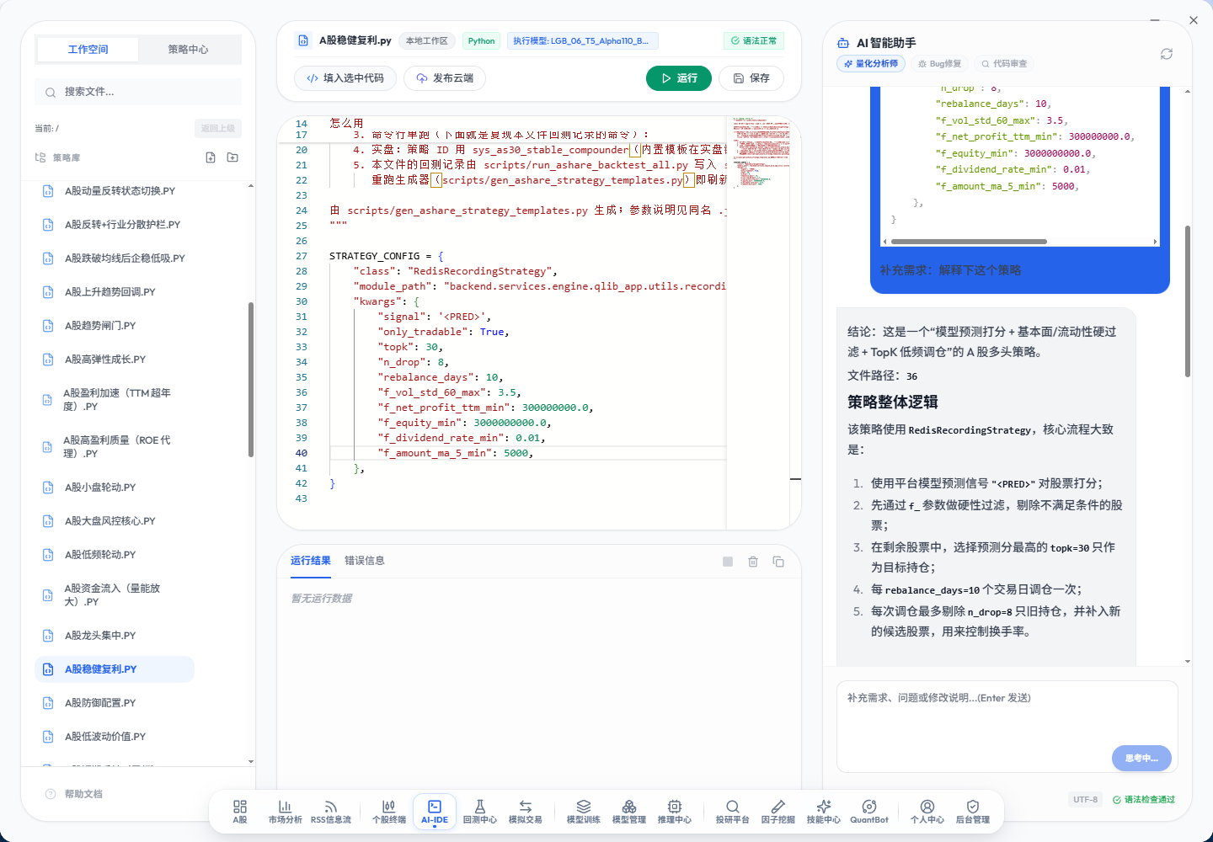
Task: Select the Bug修复 assistant mode
Action: coord(939,64)
